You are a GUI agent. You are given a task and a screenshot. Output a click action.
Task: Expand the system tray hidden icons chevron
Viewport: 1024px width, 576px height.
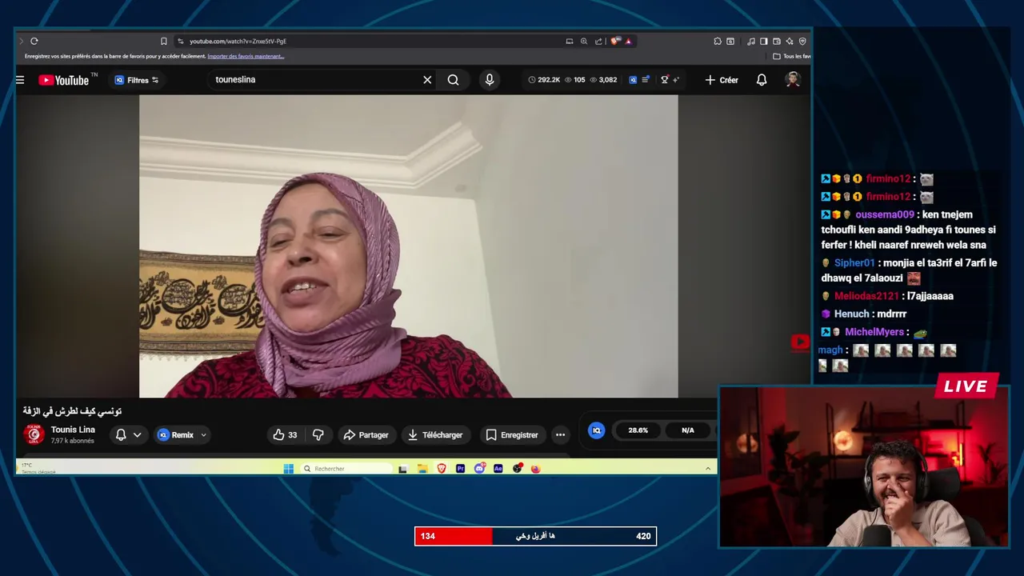(708, 469)
